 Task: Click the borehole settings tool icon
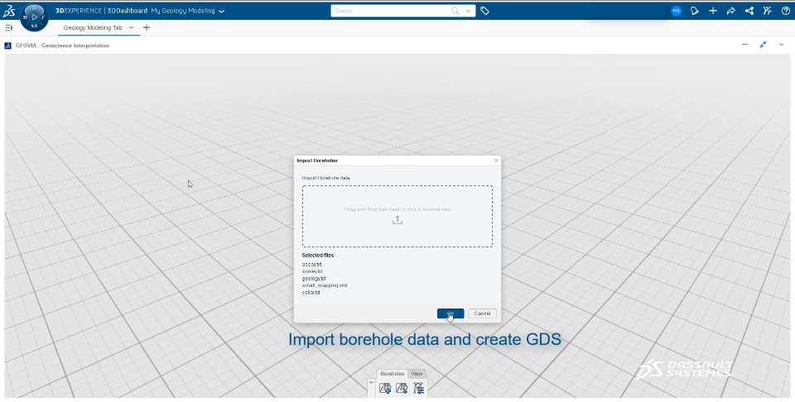[x=419, y=388]
